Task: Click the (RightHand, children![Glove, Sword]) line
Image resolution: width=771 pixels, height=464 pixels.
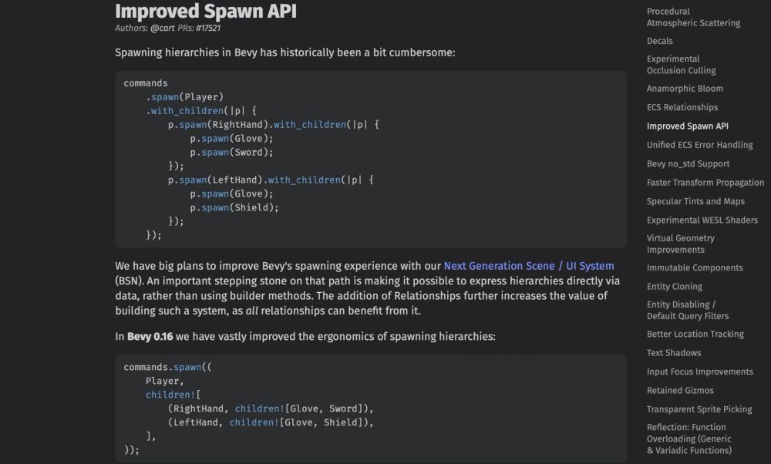Action: [x=271, y=409]
